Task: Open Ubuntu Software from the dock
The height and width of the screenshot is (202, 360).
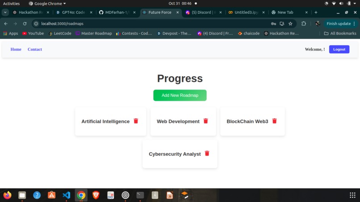Action: pos(51,195)
